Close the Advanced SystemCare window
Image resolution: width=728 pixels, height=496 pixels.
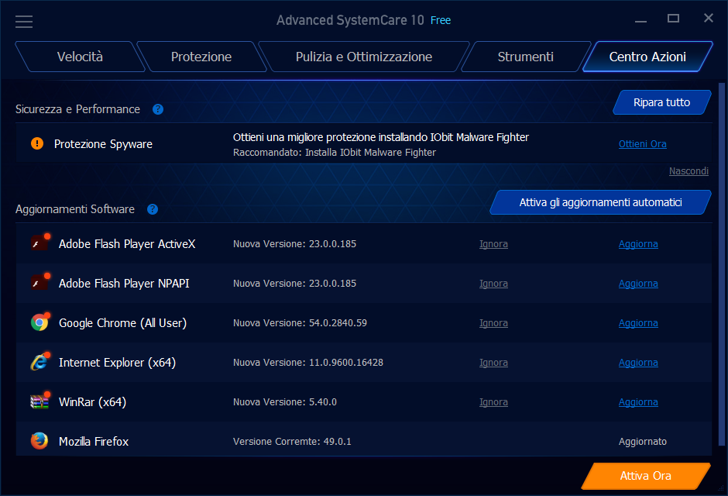click(x=709, y=18)
